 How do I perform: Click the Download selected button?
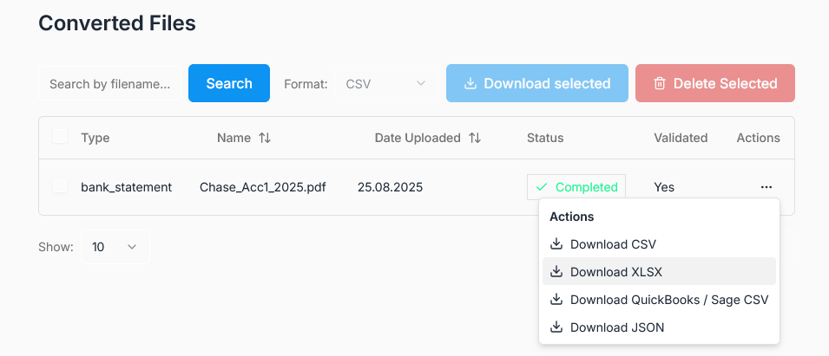coord(536,84)
